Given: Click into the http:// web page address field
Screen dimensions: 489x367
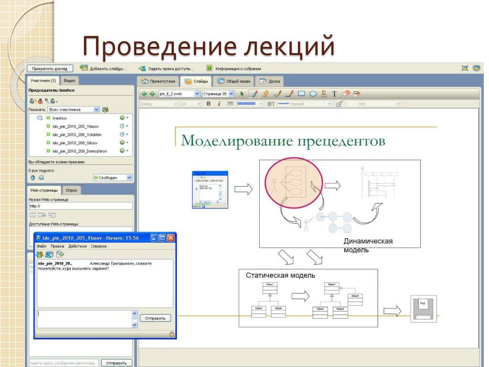Looking at the screenshot, I should point(80,206).
